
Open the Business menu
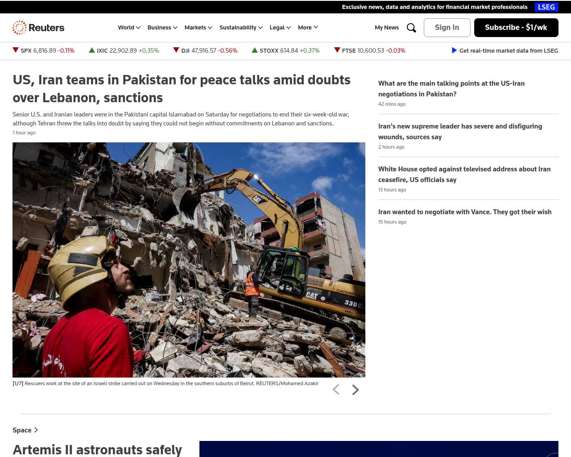tap(162, 28)
